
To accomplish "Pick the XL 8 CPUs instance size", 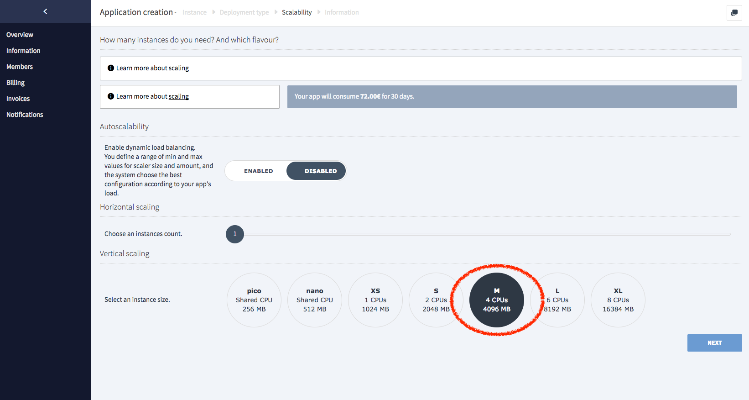I will [618, 300].
